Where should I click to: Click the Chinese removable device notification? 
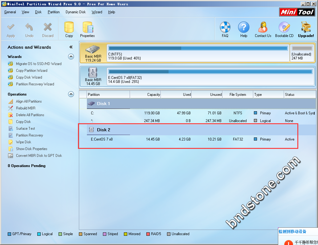tap(298, 236)
